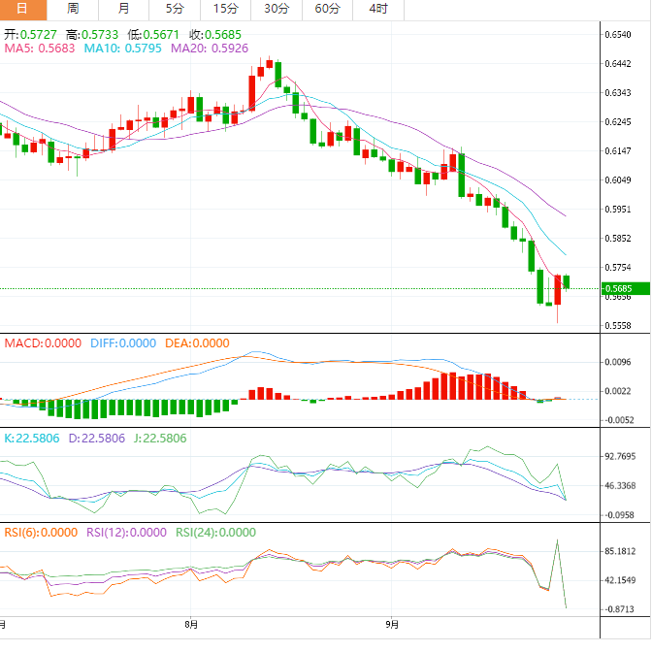Select the 日 daily timeframe tab
The height and width of the screenshot is (652, 652).
[x=23, y=9]
